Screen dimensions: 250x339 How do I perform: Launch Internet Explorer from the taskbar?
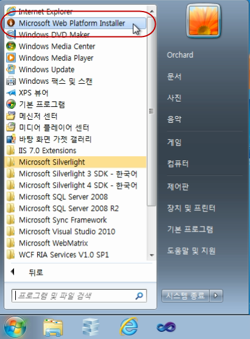tap(129, 326)
